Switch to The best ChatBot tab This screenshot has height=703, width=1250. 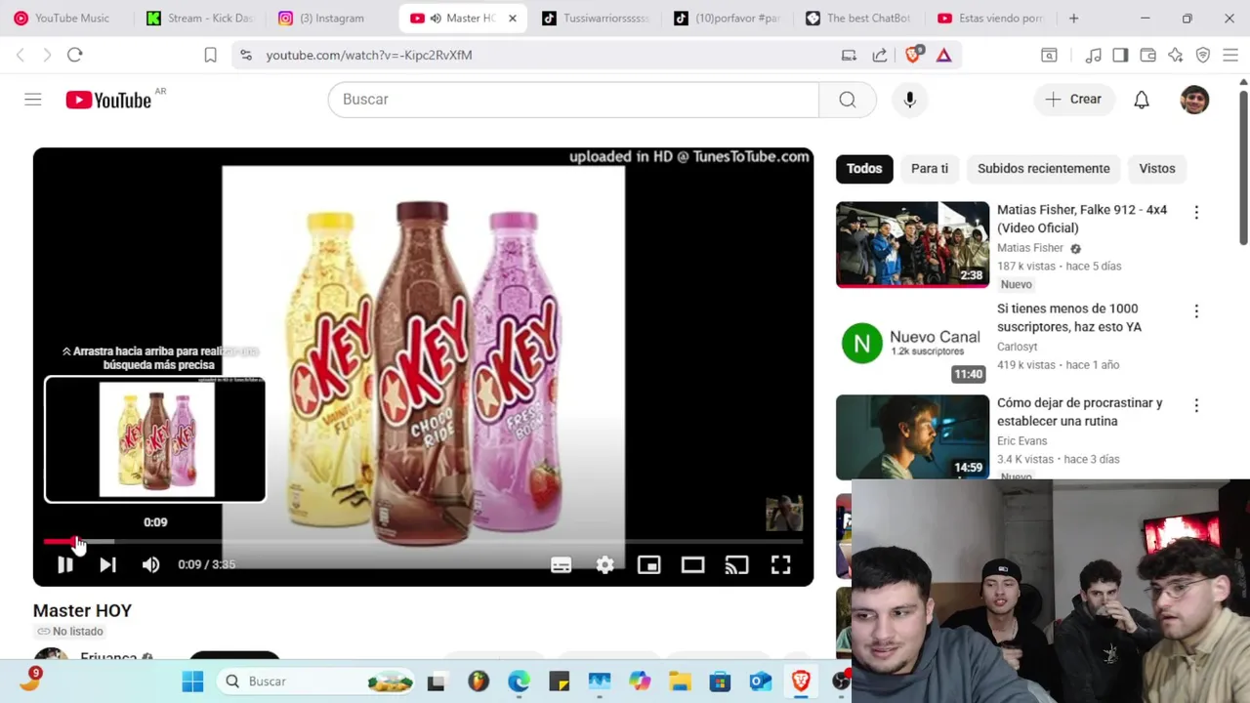(859, 19)
